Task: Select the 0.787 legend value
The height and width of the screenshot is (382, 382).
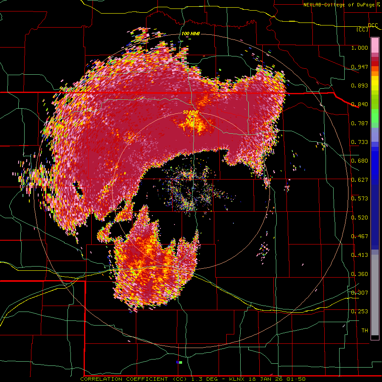Action: [x=360, y=123]
